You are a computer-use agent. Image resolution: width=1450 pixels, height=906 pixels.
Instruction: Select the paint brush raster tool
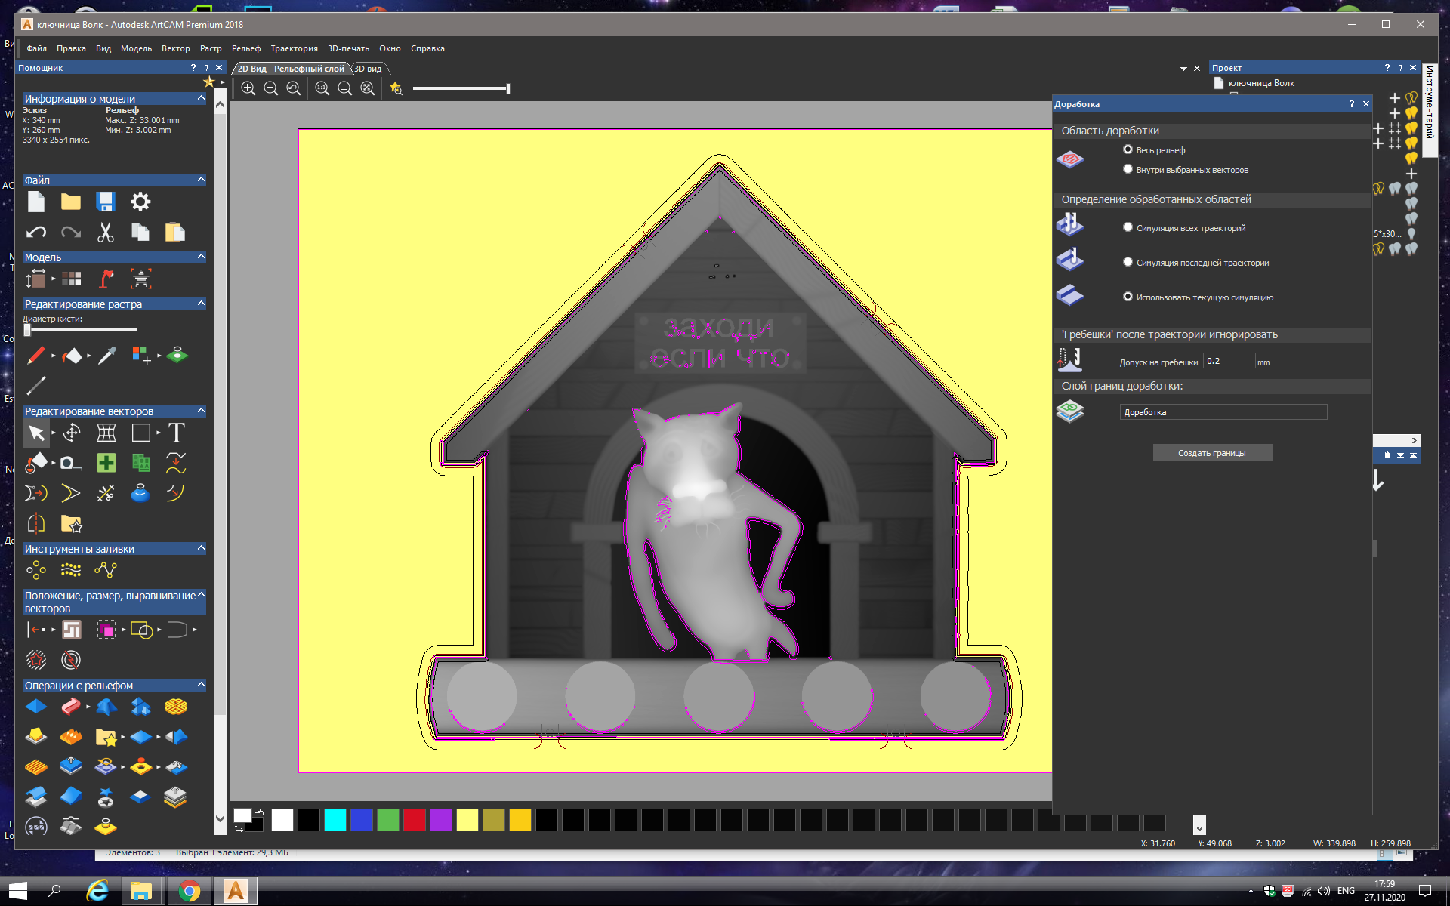point(35,355)
